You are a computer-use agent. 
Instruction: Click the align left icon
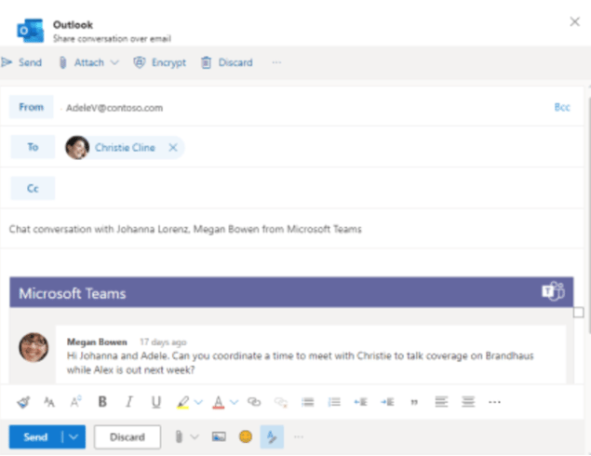pyautogui.click(x=441, y=402)
